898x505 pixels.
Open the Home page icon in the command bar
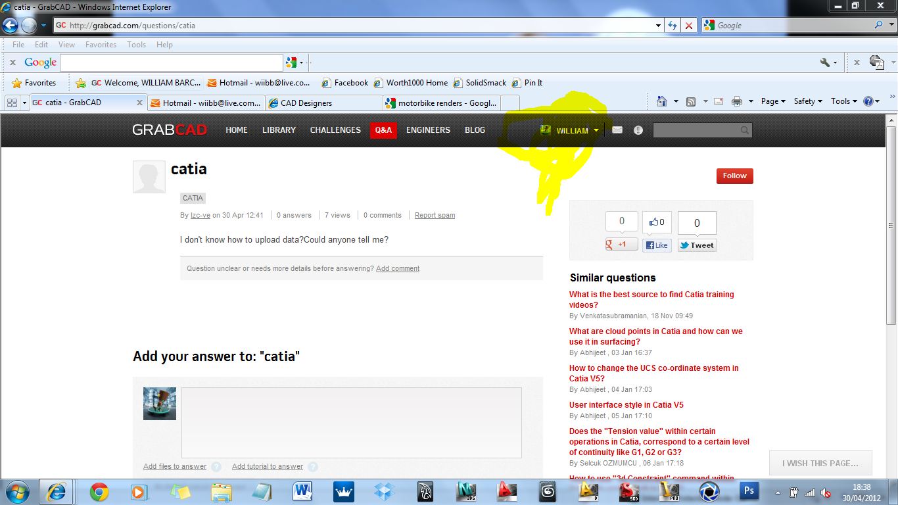(663, 101)
